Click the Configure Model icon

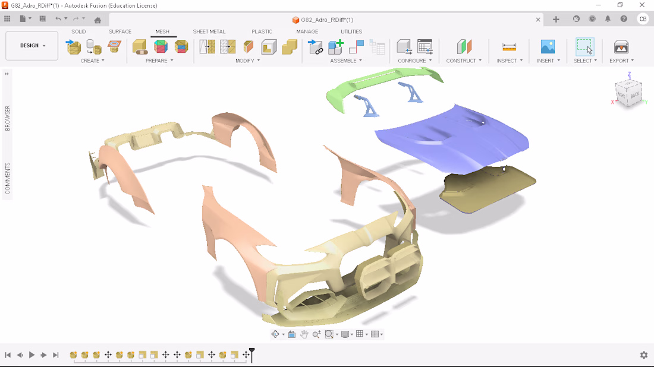click(404, 47)
